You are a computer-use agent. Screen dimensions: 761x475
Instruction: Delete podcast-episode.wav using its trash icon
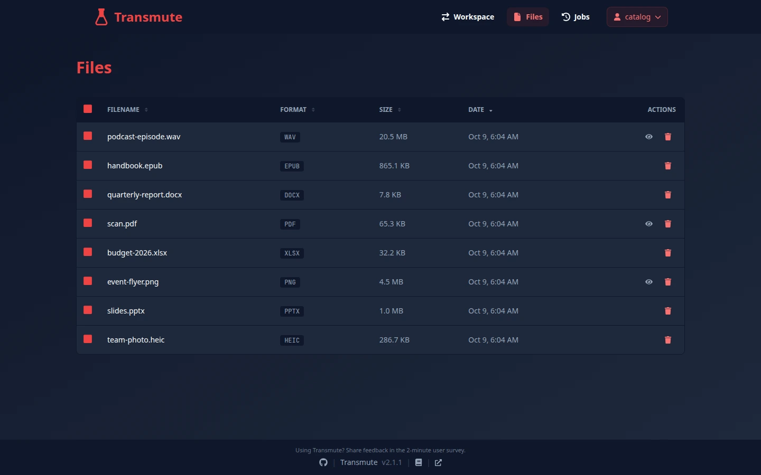pos(668,137)
